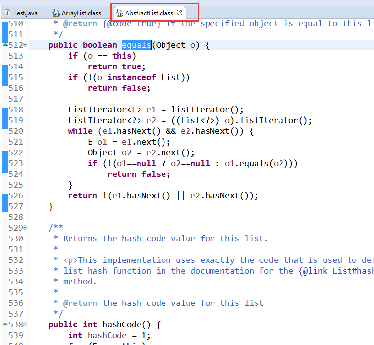Click 'return false;' statement on line 516
374x345 pixels.
(119, 88)
